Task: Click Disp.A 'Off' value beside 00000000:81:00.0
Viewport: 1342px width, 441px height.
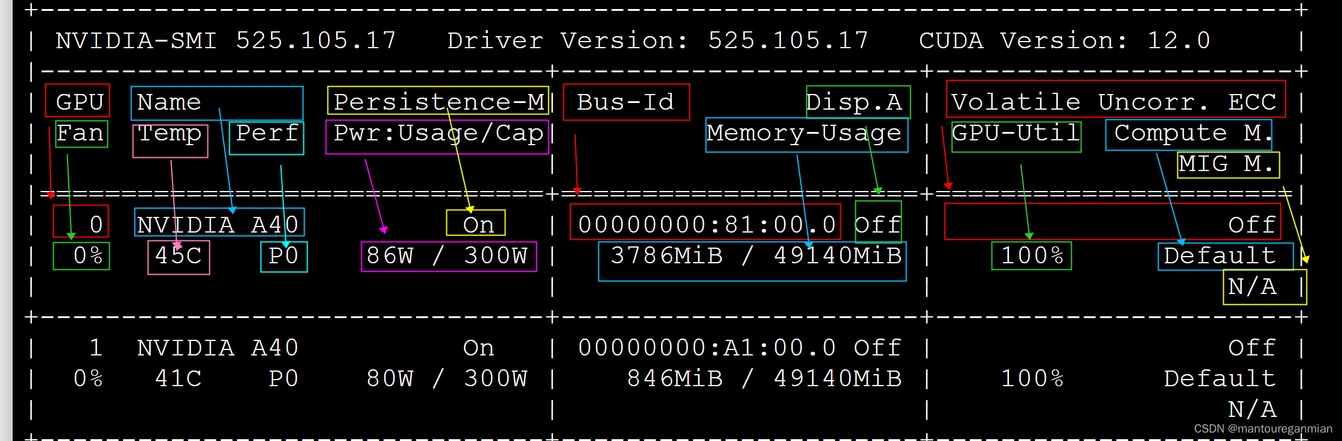Action: [878, 225]
